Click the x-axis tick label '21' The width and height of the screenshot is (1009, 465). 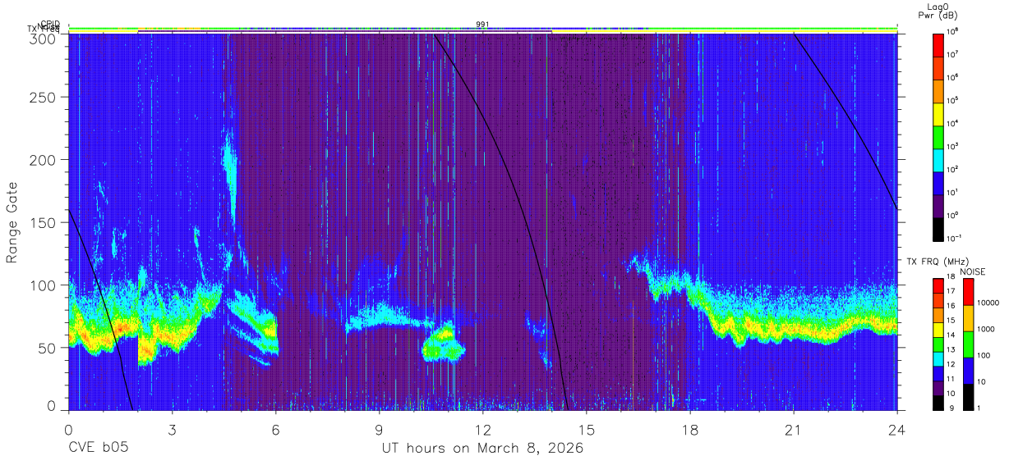tap(793, 429)
